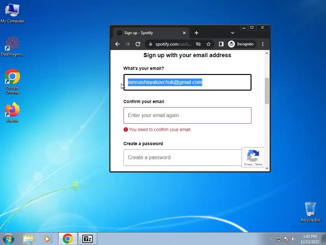Bookmark this page with the star
Image resolution: width=326 pixels, height=245 pixels.
coord(209,44)
